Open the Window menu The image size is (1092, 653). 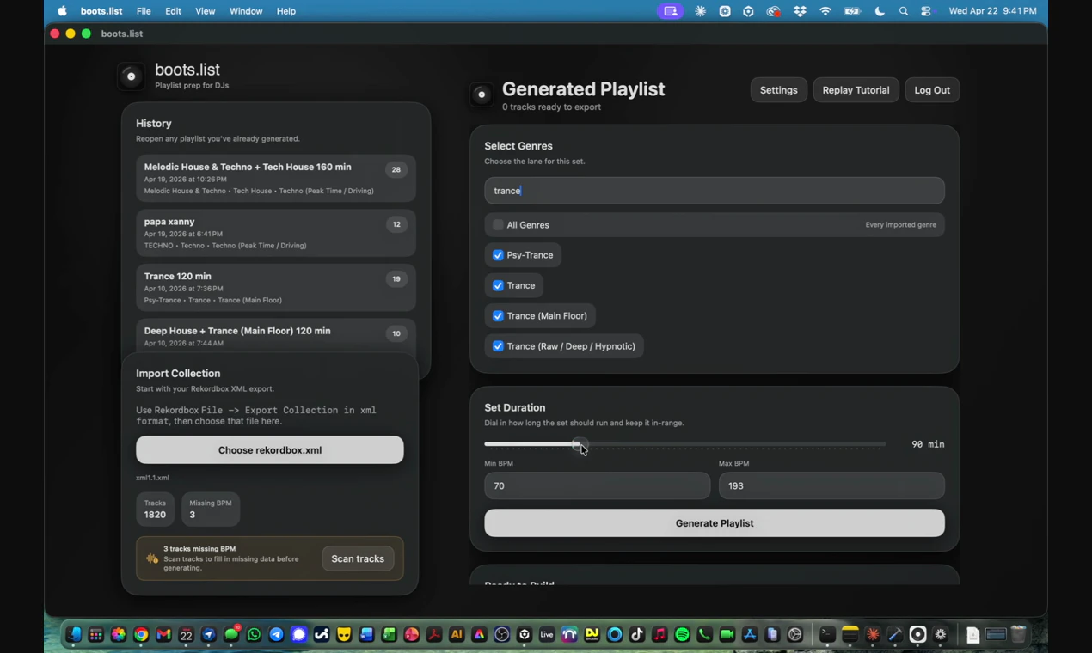point(246,11)
